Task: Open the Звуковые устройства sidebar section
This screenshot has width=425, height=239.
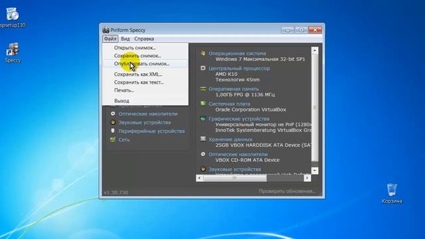Action: [145, 122]
